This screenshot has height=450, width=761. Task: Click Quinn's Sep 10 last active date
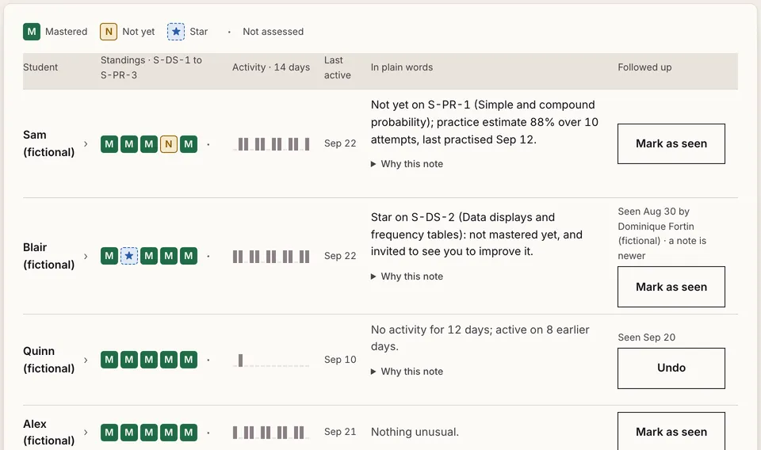pos(340,360)
